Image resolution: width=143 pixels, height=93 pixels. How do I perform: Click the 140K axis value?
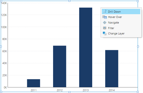(4, 3)
